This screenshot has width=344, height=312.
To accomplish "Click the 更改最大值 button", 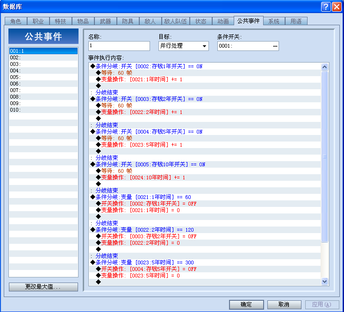I will (x=43, y=287).
